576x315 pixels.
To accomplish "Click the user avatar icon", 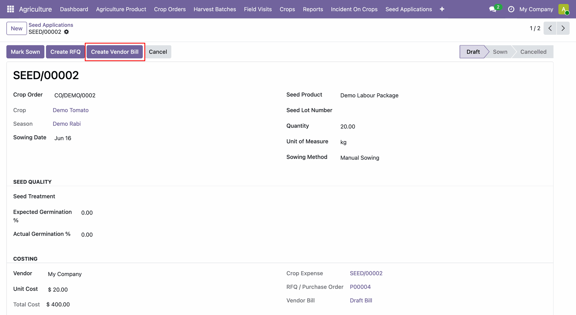I will click(564, 9).
